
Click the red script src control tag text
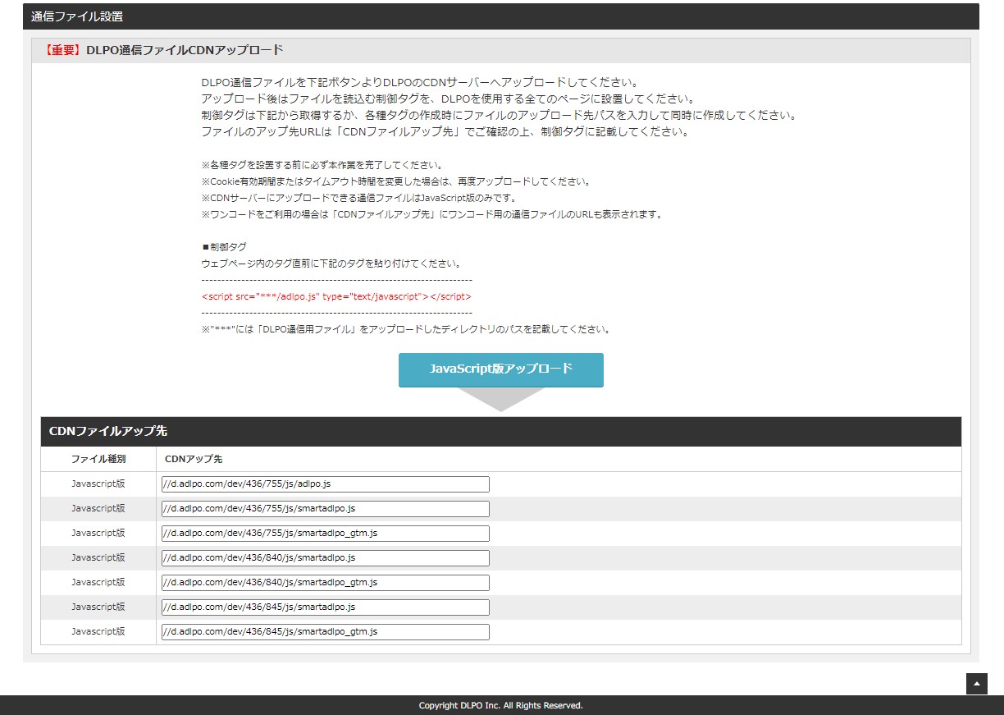pyautogui.click(x=336, y=296)
